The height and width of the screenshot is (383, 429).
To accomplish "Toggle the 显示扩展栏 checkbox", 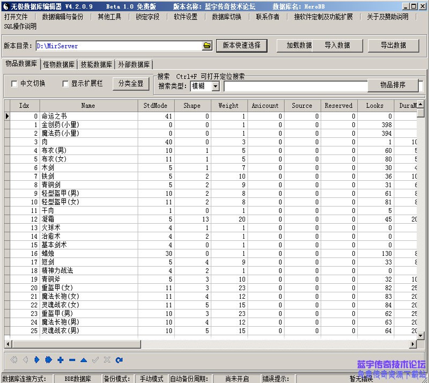I will (x=65, y=84).
